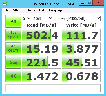
Task: Click the 4K Q32T1 read result 15.19
Action: (42, 49)
